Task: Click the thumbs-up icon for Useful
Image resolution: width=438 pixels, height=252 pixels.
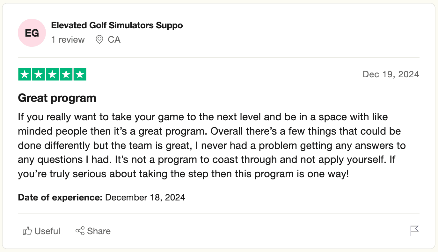Action: coord(27,231)
